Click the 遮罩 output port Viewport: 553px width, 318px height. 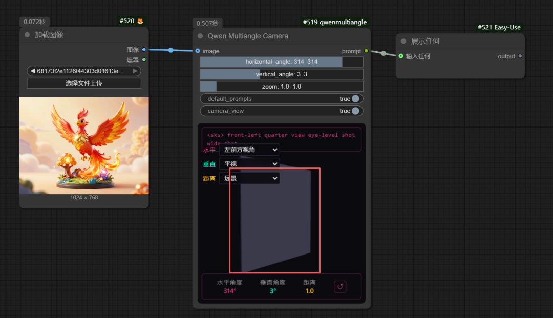click(144, 59)
